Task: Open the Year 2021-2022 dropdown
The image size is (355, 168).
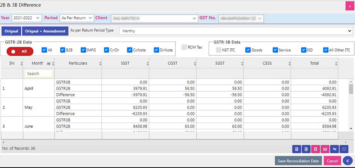Action: click(27, 18)
